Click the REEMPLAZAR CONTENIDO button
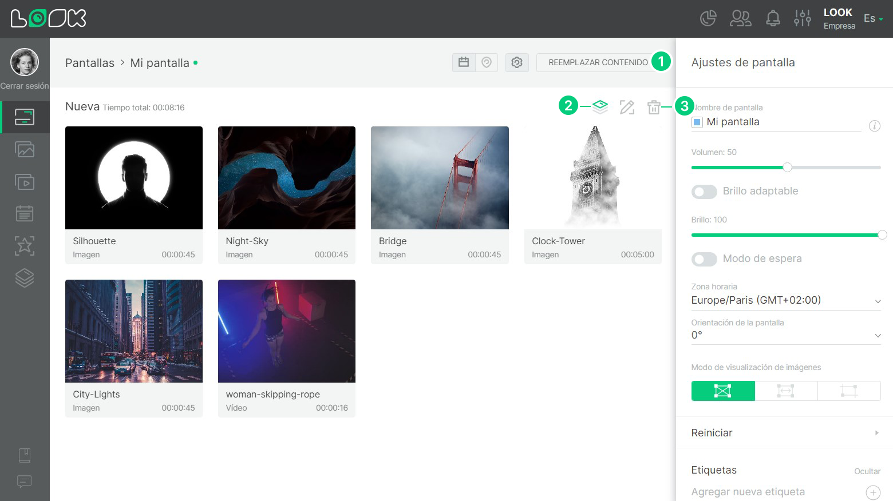 click(598, 62)
